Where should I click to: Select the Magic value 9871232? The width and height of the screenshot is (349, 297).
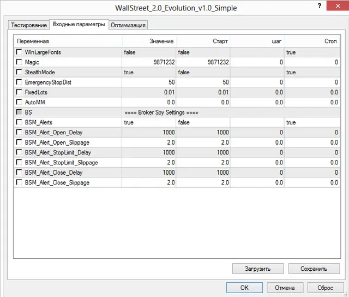149,62
